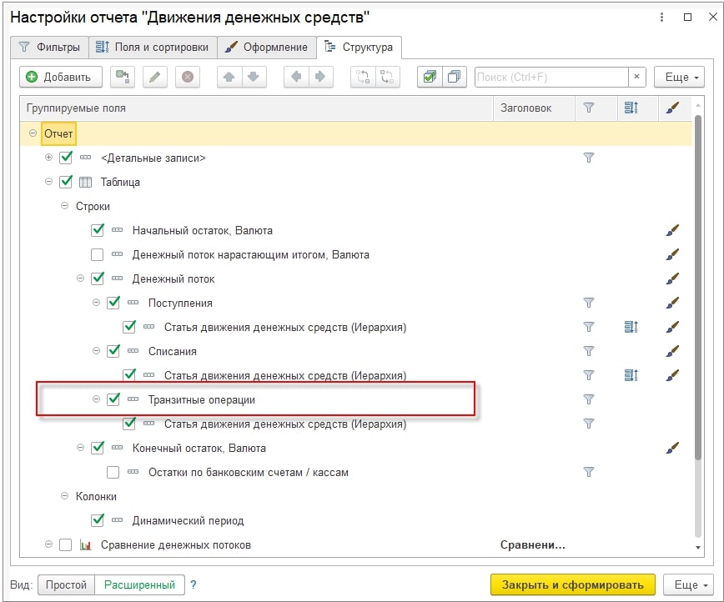This screenshot has width=724, height=602.
Task: Collapse the Списания node
Action: coord(96,350)
